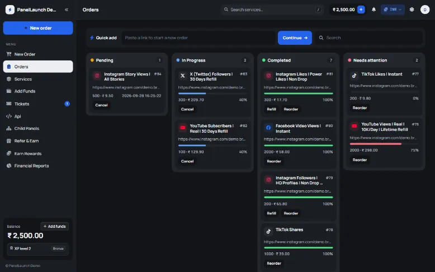
Task: Cancel the Instagram Story Views order
Action: tap(101, 105)
